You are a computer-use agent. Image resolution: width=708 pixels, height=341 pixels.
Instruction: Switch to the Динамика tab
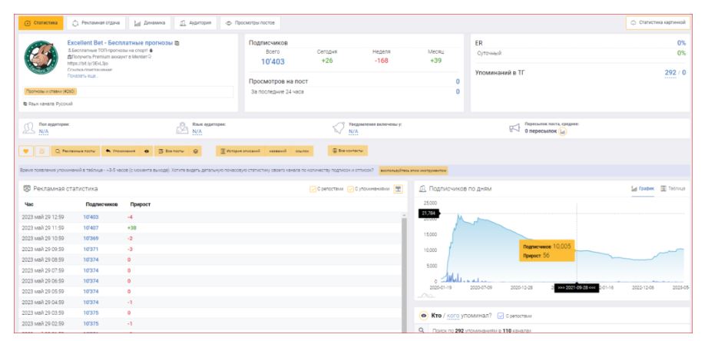coord(150,22)
